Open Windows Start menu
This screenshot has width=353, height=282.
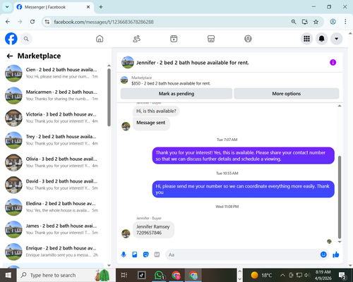[8, 275]
